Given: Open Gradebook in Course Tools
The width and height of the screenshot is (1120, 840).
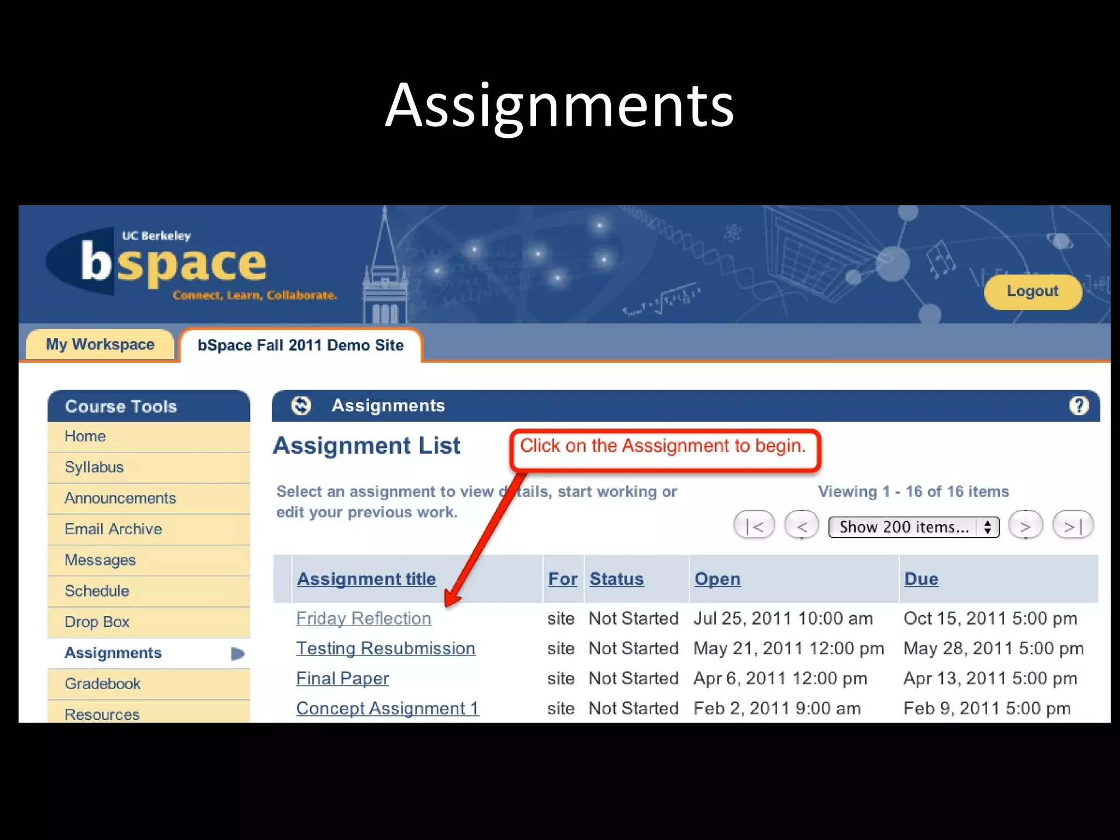Looking at the screenshot, I should [149, 684].
